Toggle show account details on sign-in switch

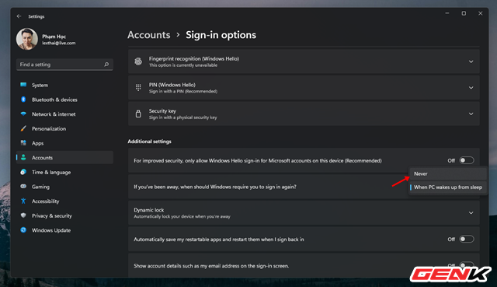pyautogui.click(x=467, y=265)
